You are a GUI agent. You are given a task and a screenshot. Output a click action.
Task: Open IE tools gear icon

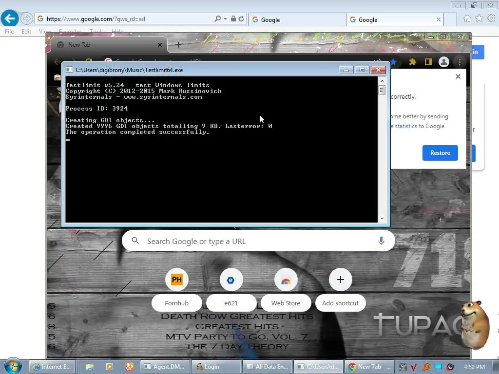491,19
